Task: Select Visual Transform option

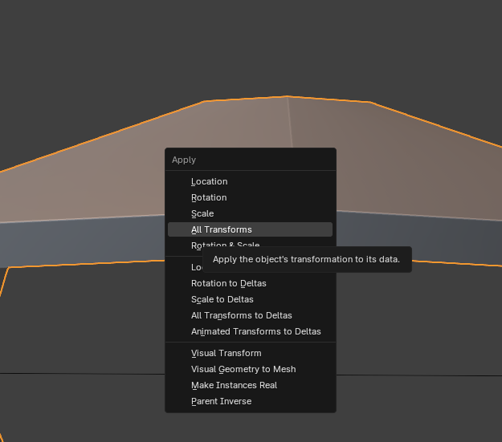Action: (x=226, y=353)
